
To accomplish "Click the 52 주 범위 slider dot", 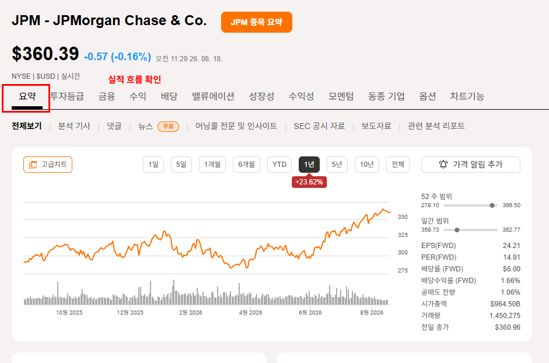I will pos(492,205).
